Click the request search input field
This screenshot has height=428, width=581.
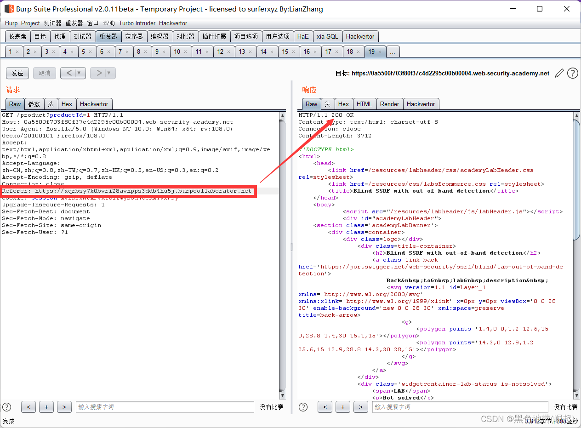pyautogui.click(x=165, y=407)
